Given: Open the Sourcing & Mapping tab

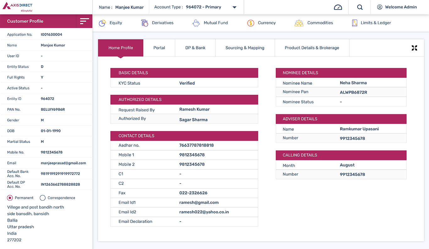Looking at the screenshot, I should click(245, 48).
